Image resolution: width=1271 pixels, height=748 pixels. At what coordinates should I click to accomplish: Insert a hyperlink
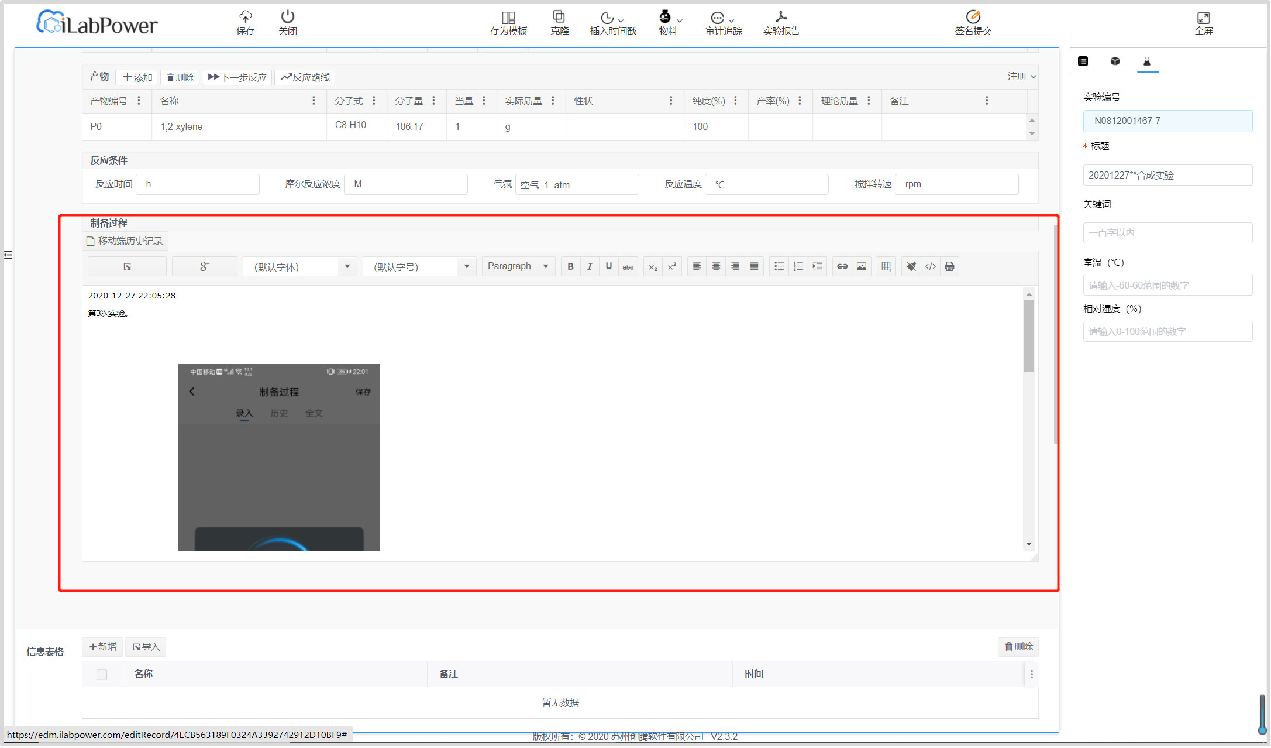(842, 267)
